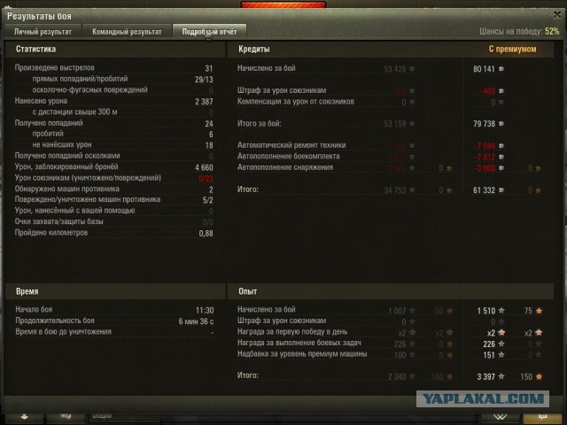Click the 5/2 damaged/destroyed value

[208, 200]
